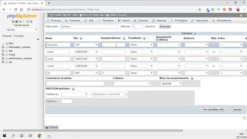Click the help icon next to Tipo
The width and height of the screenshot is (247, 139).
[81, 38]
